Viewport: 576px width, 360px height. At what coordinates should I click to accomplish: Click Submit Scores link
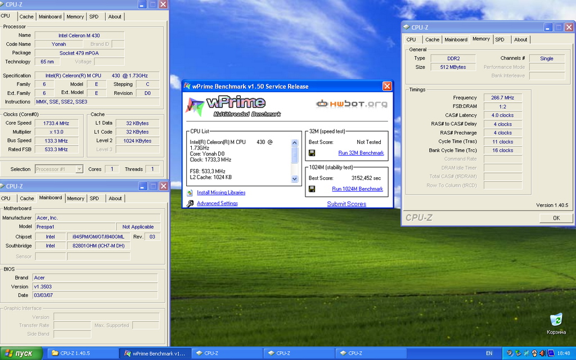346,204
